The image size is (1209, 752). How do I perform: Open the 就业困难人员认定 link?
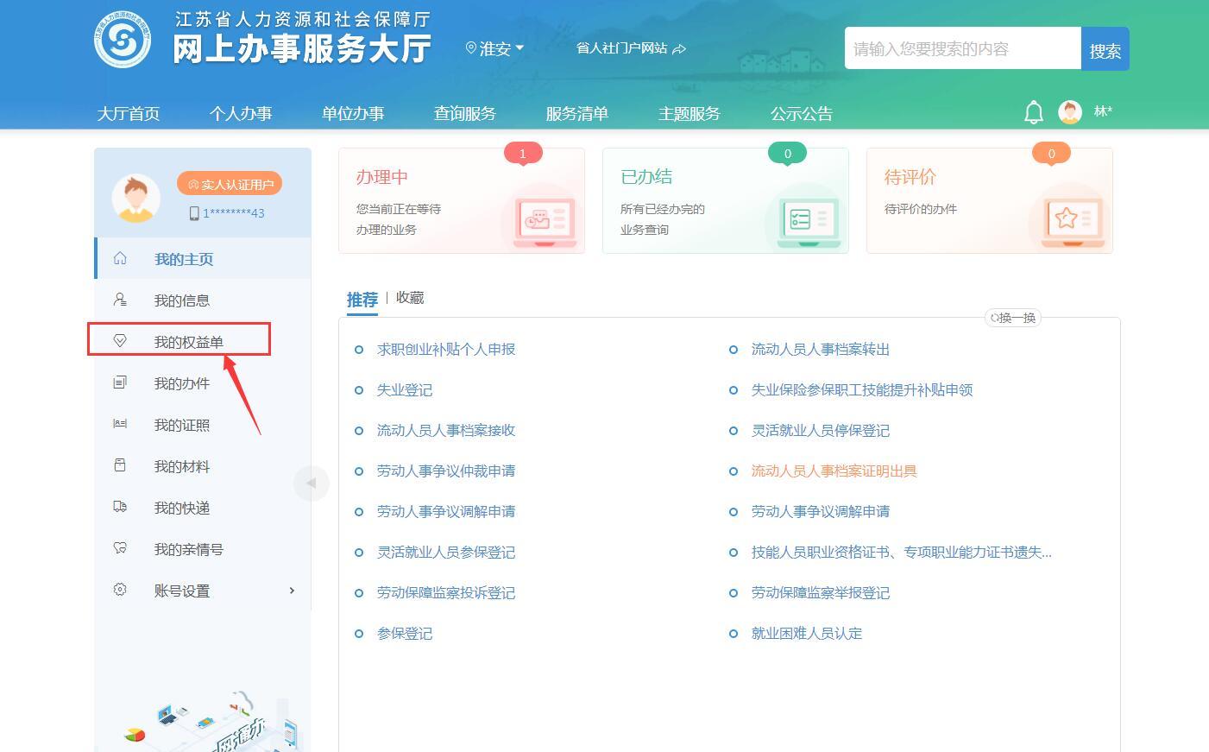[806, 634]
